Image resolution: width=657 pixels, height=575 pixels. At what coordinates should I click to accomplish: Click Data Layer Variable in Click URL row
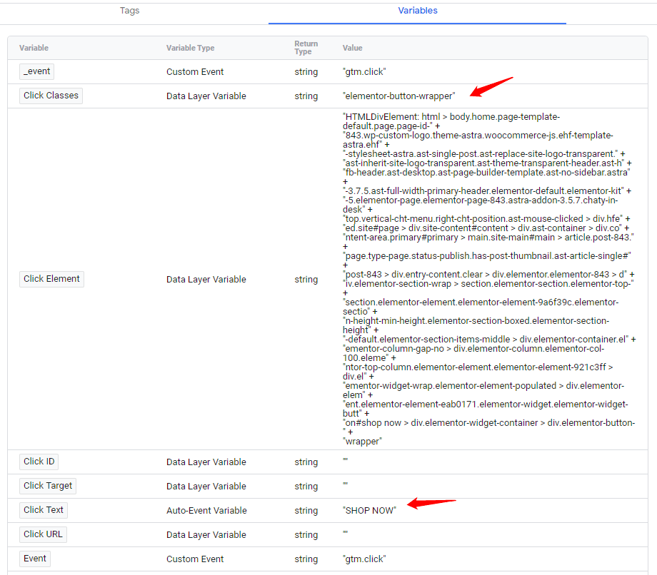tap(206, 535)
